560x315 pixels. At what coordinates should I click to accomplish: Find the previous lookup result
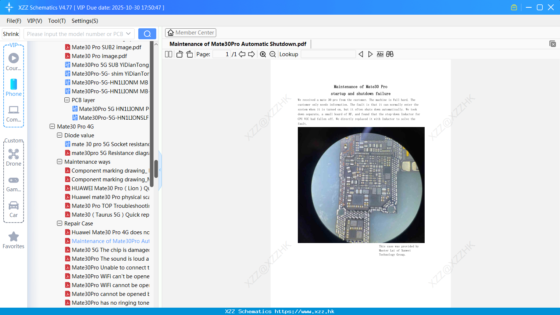(361, 54)
